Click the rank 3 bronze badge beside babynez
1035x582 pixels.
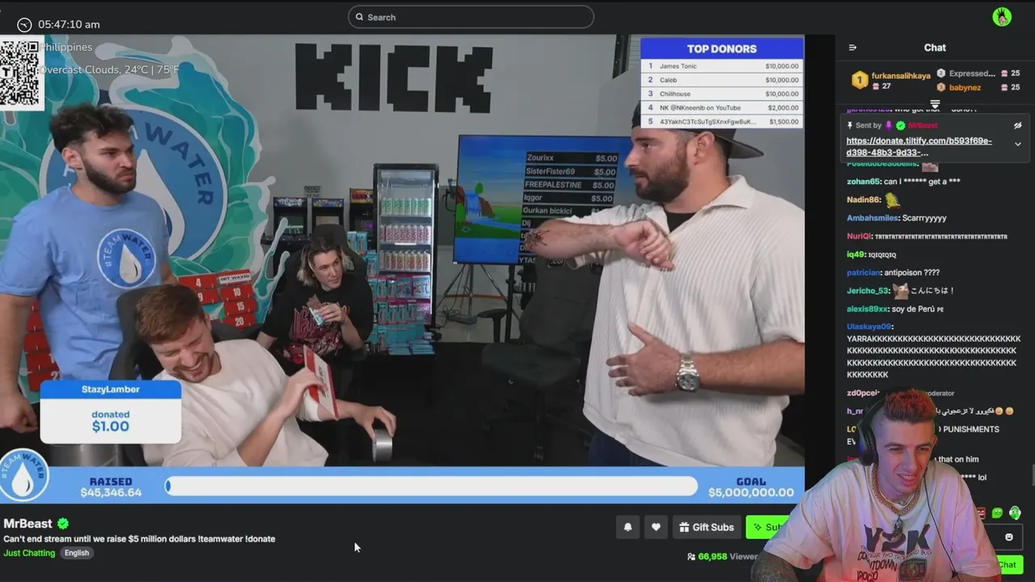941,87
